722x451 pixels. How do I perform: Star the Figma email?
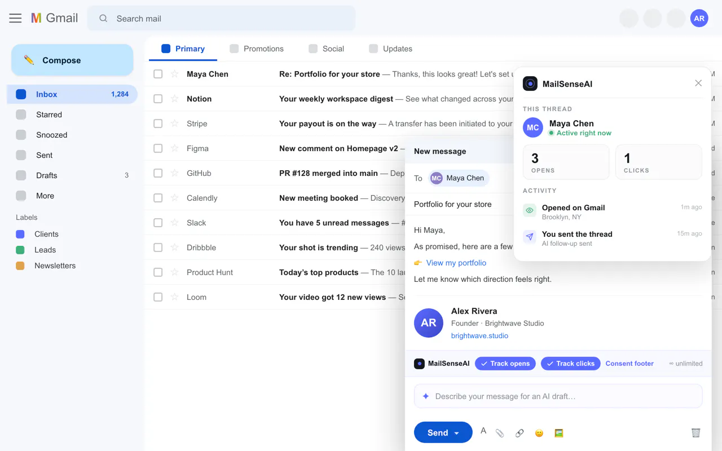[174, 148]
